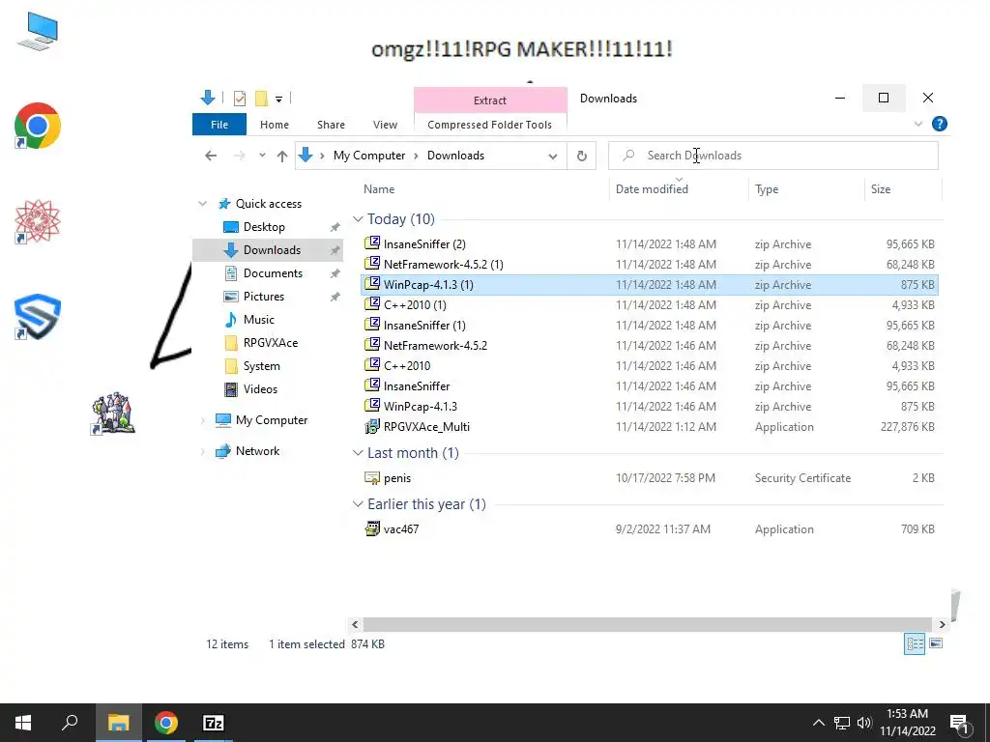Expand the Network tree node
The image size is (990, 742).
point(203,451)
